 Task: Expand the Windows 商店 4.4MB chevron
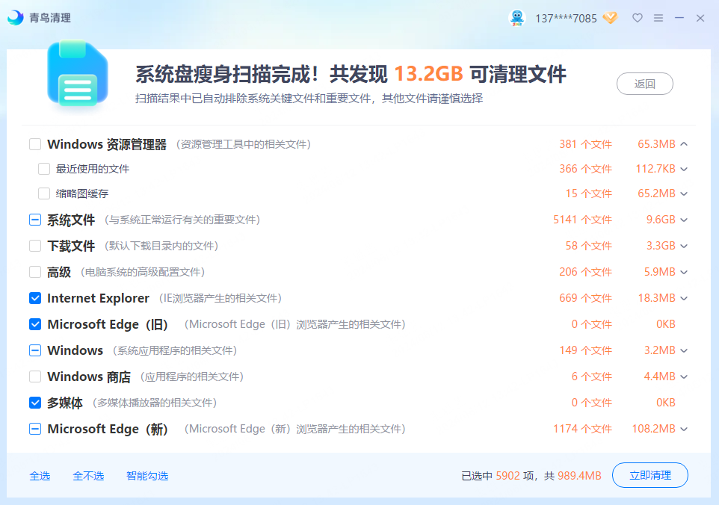point(684,377)
